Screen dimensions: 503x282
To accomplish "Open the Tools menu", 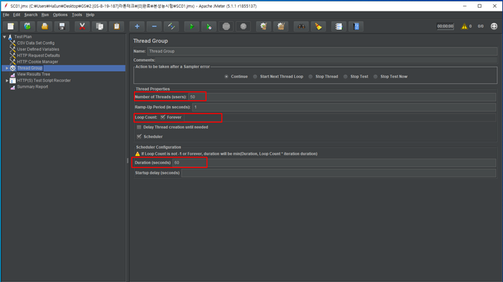I will pos(77,15).
